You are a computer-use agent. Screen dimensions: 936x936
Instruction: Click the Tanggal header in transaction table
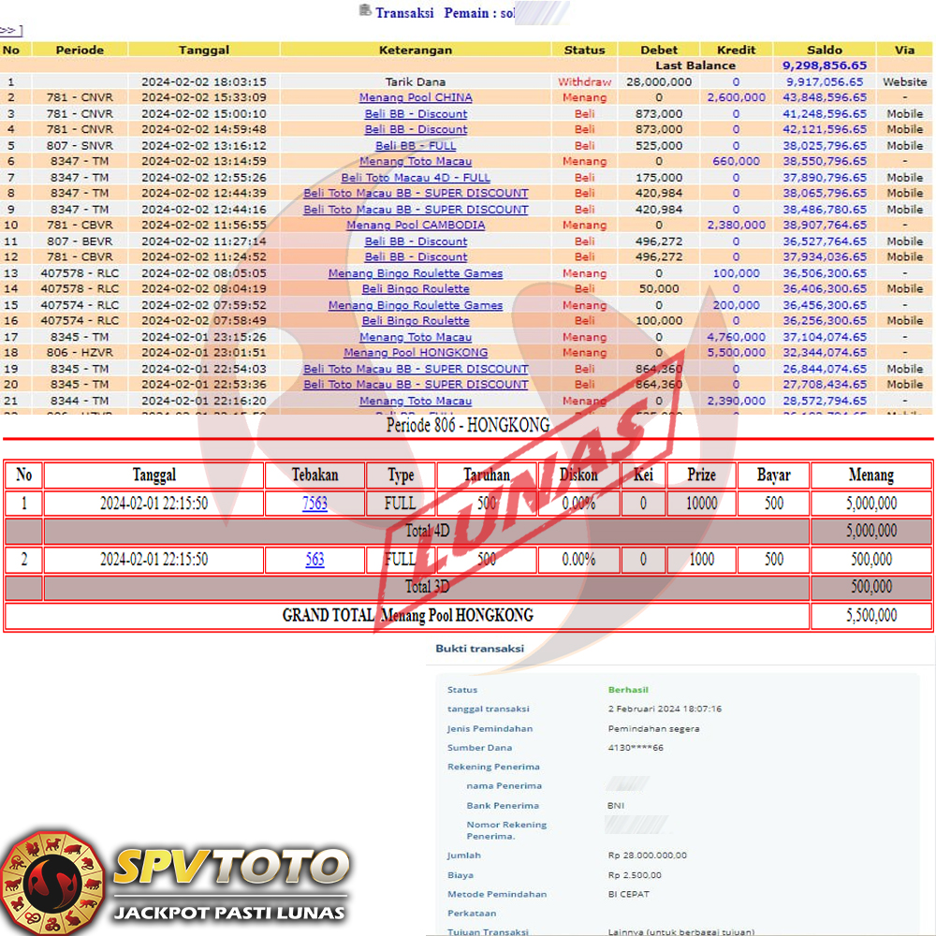coord(204,50)
